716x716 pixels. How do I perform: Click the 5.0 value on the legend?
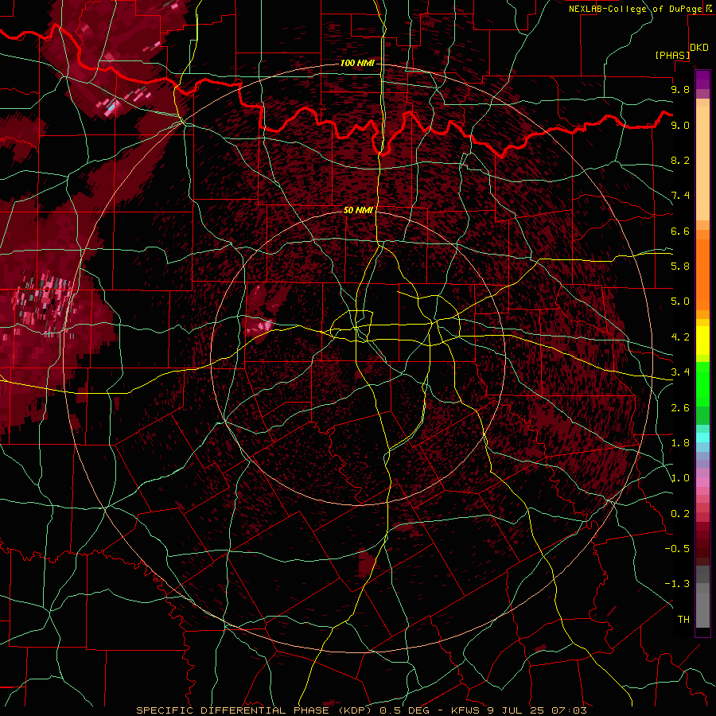pyautogui.click(x=680, y=302)
